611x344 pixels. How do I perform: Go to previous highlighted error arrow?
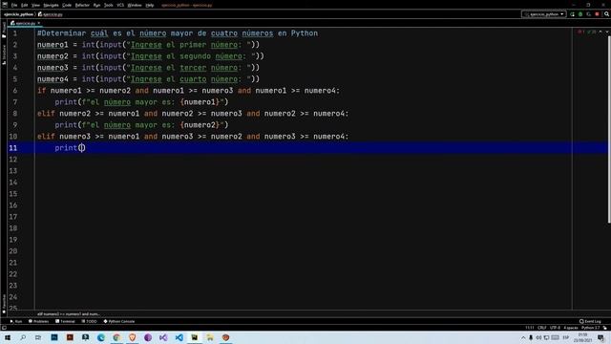pyautogui.click(x=600, y=32)
